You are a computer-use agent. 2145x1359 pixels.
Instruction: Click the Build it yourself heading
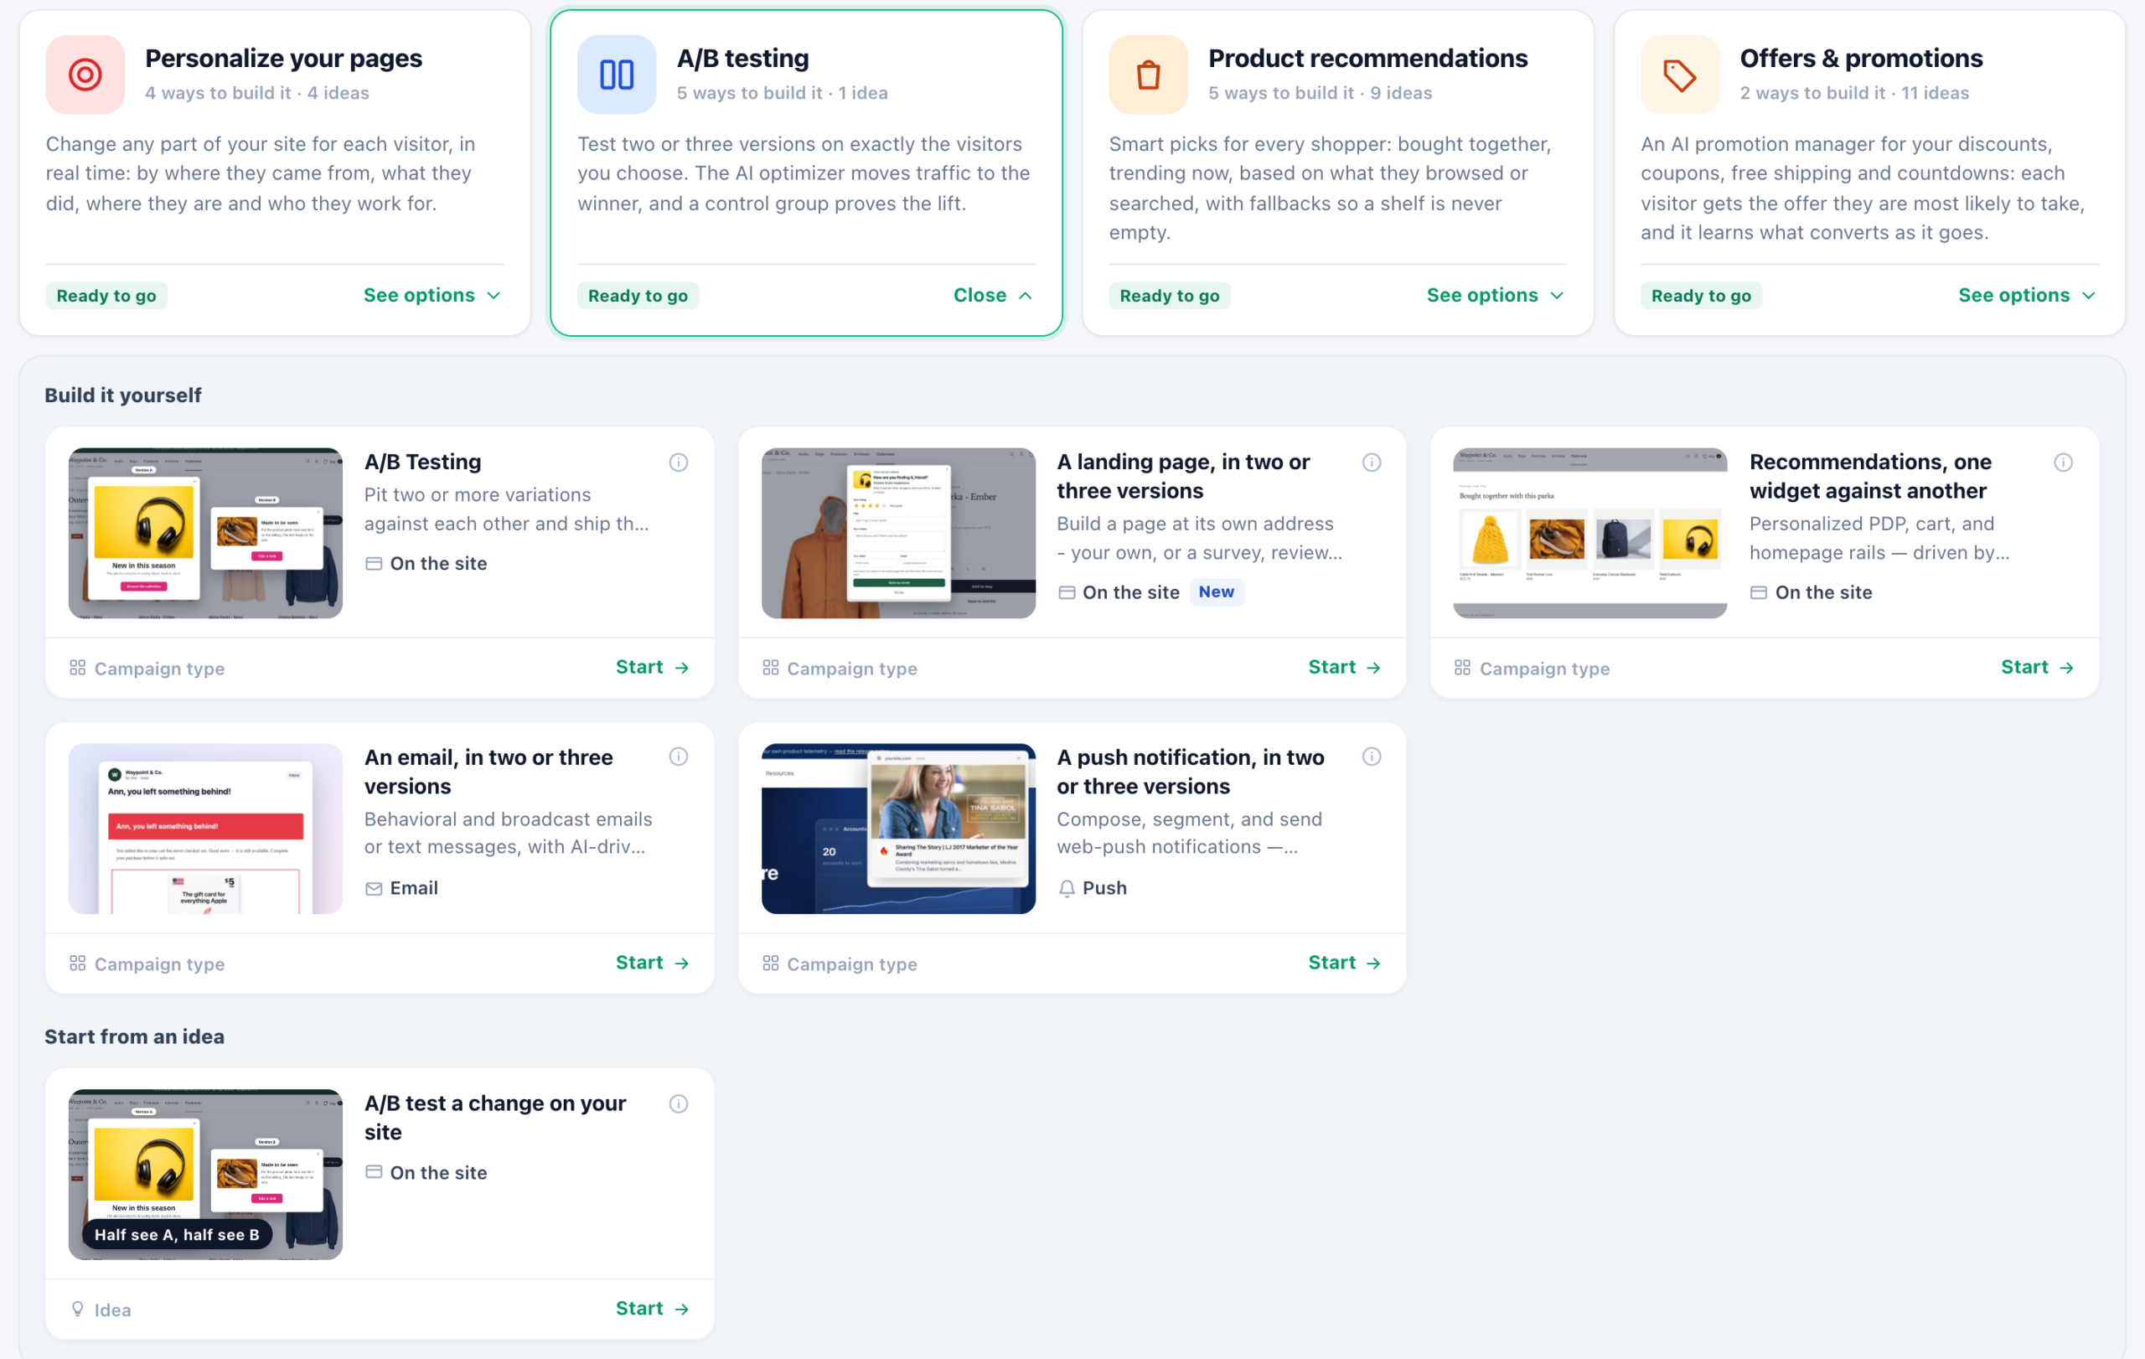click(123, 395)
